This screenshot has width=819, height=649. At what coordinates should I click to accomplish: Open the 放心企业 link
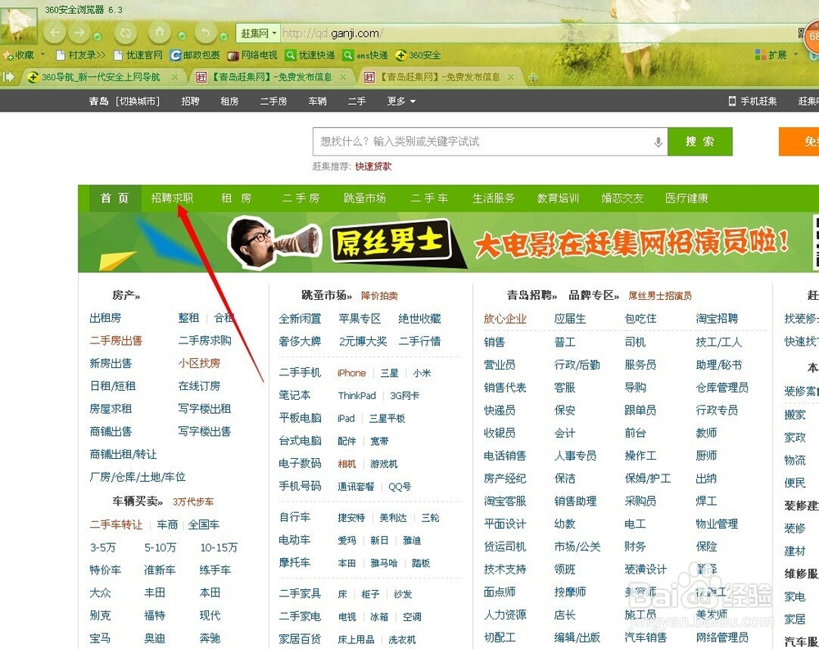coord(505,319)
